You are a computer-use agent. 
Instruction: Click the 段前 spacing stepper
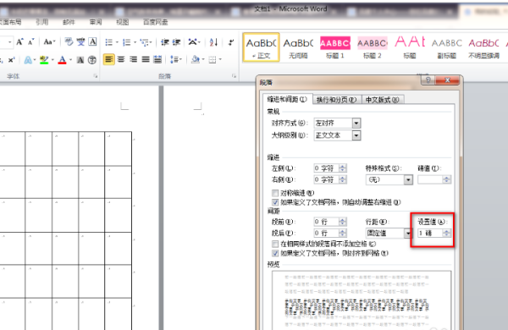tap(342, 222)
